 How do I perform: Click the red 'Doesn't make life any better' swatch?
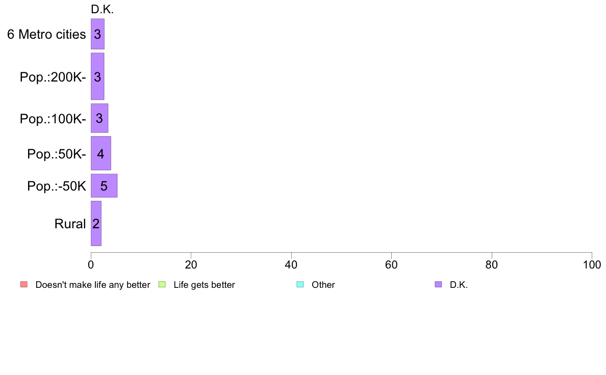(24, 285)
